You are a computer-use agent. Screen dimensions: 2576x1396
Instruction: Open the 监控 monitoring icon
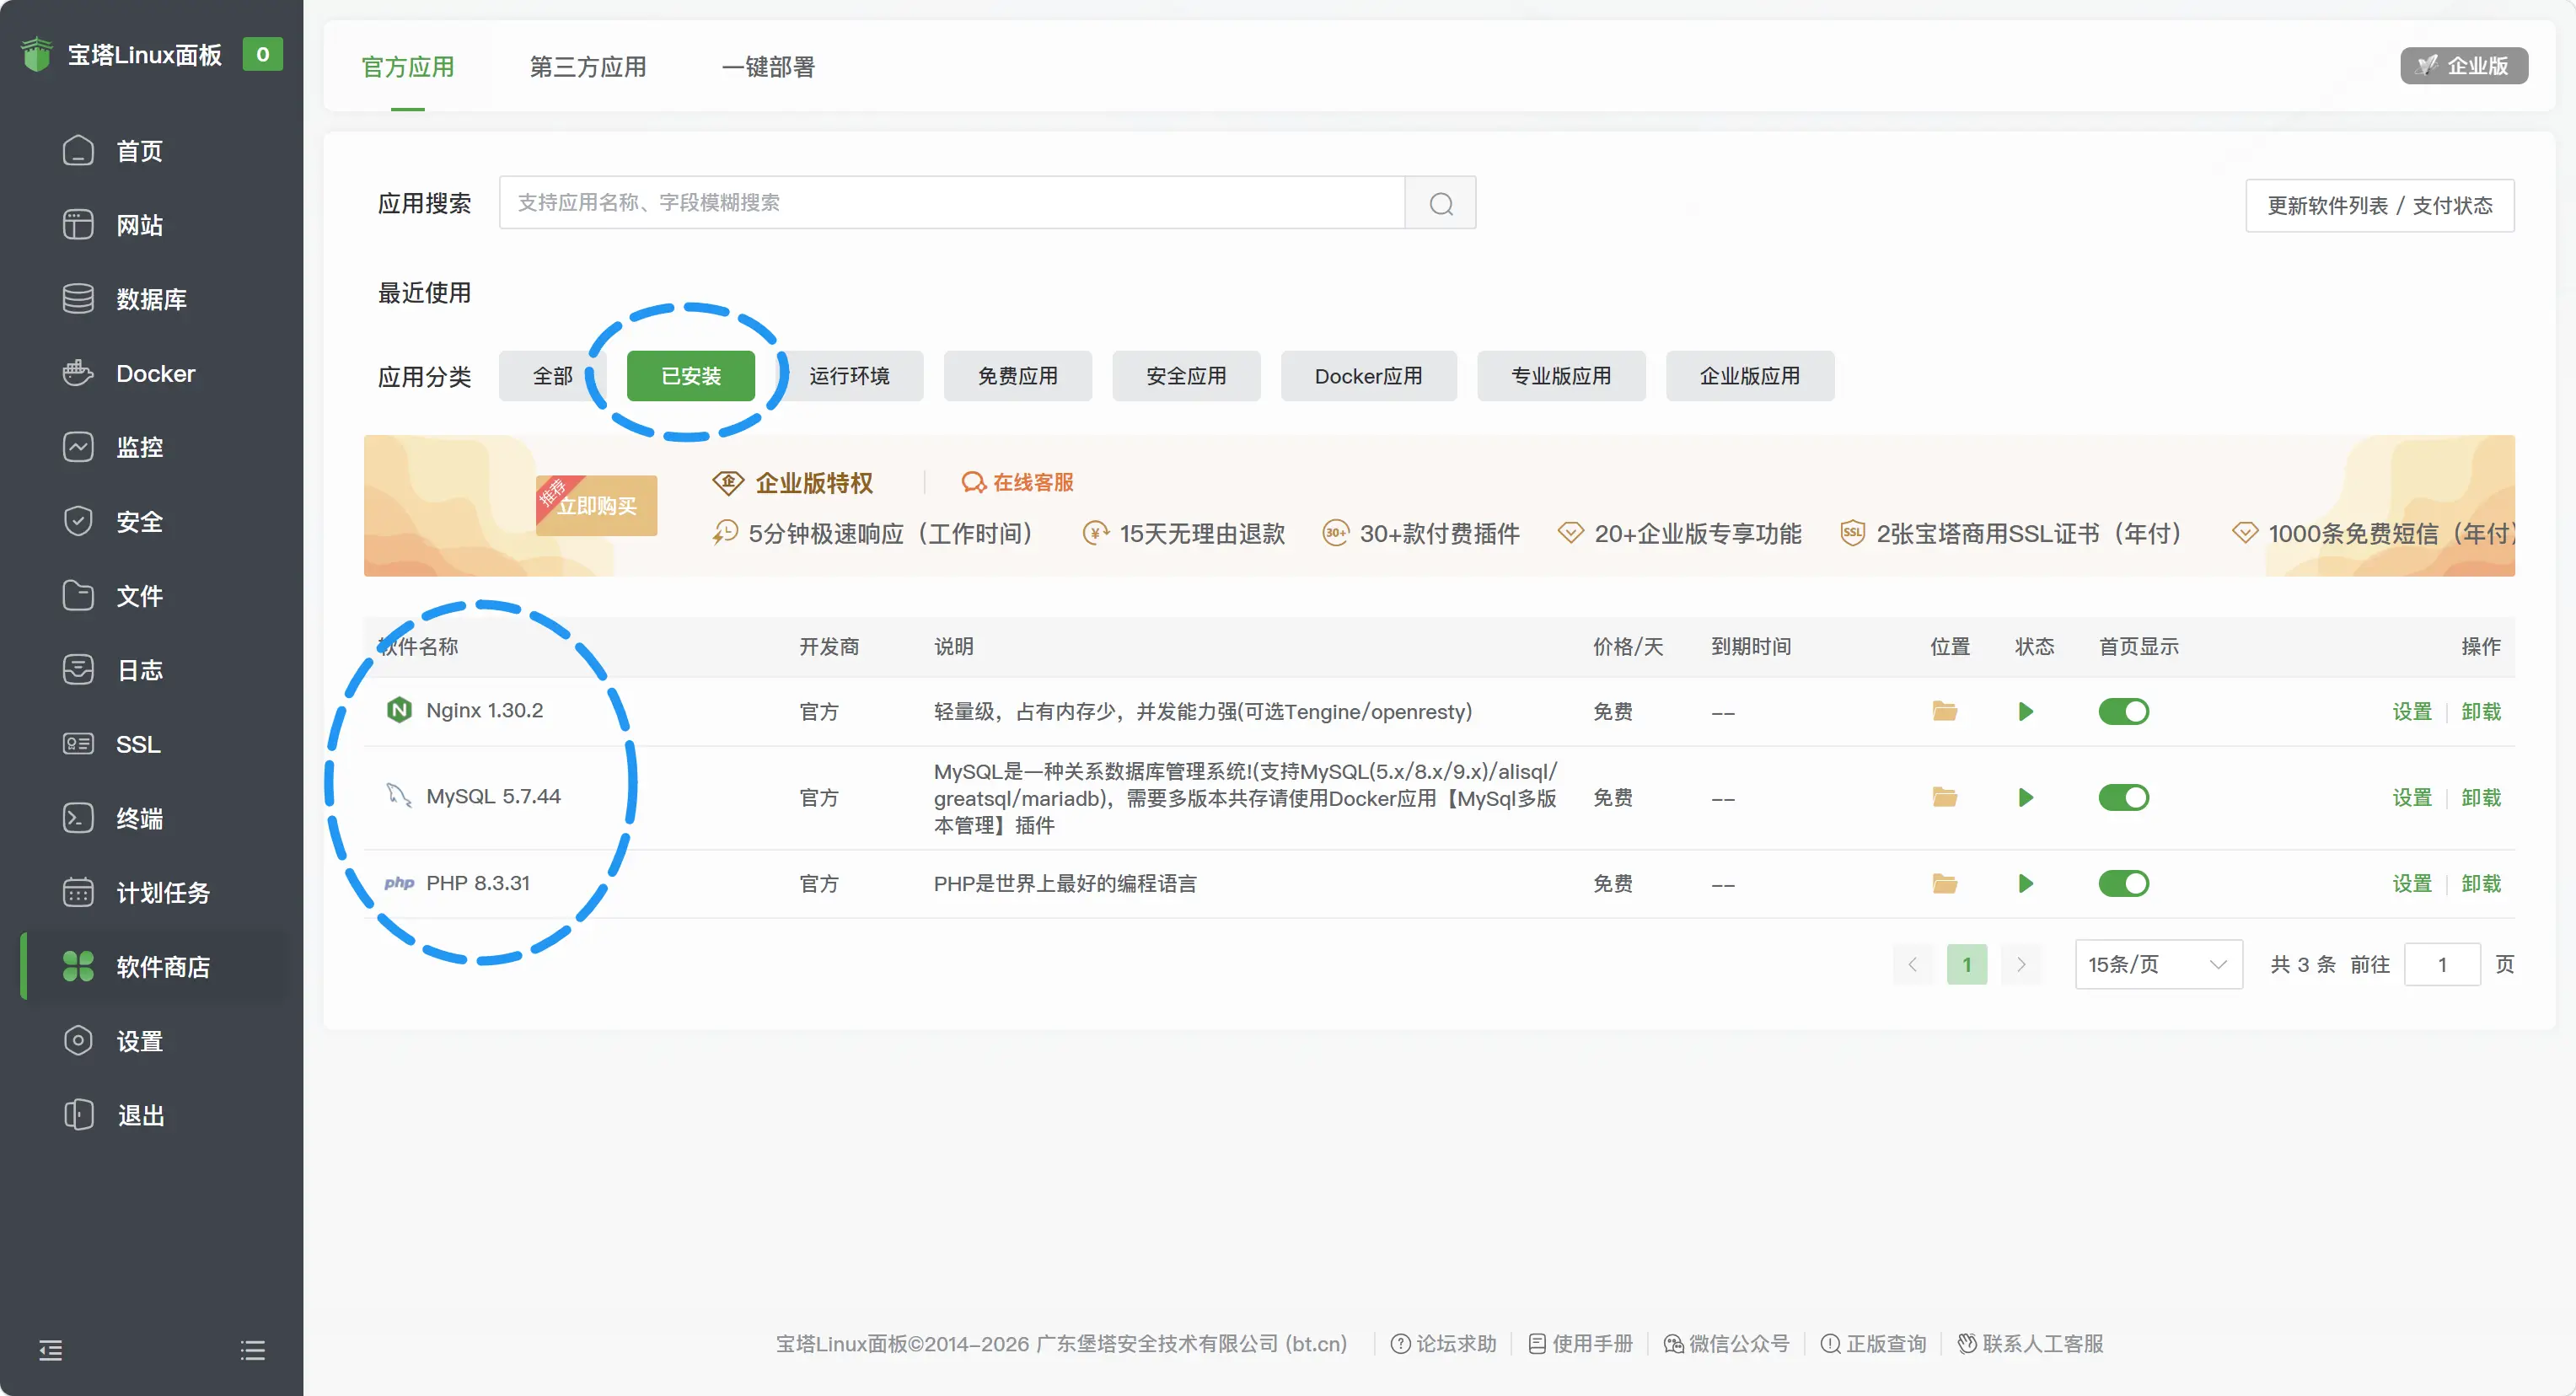pos(78,447)
